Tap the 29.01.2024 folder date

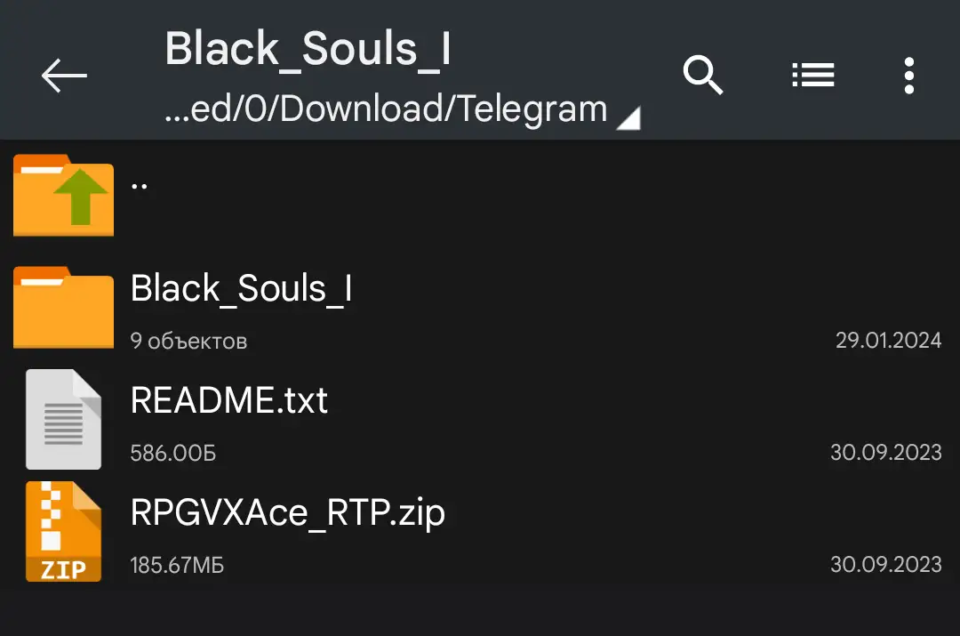pos(887,340)
